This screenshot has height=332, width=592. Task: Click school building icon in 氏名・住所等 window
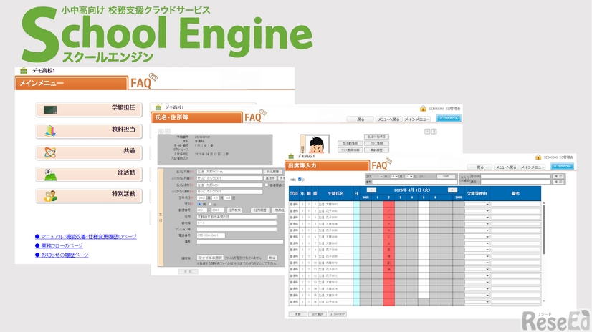point(158,107)
